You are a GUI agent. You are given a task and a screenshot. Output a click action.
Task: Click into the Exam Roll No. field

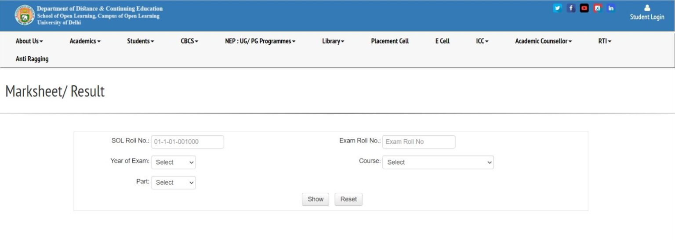[419, 142]
